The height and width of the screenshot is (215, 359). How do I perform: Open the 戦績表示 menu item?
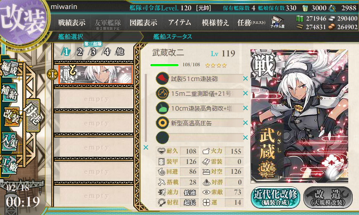[72, 22]
